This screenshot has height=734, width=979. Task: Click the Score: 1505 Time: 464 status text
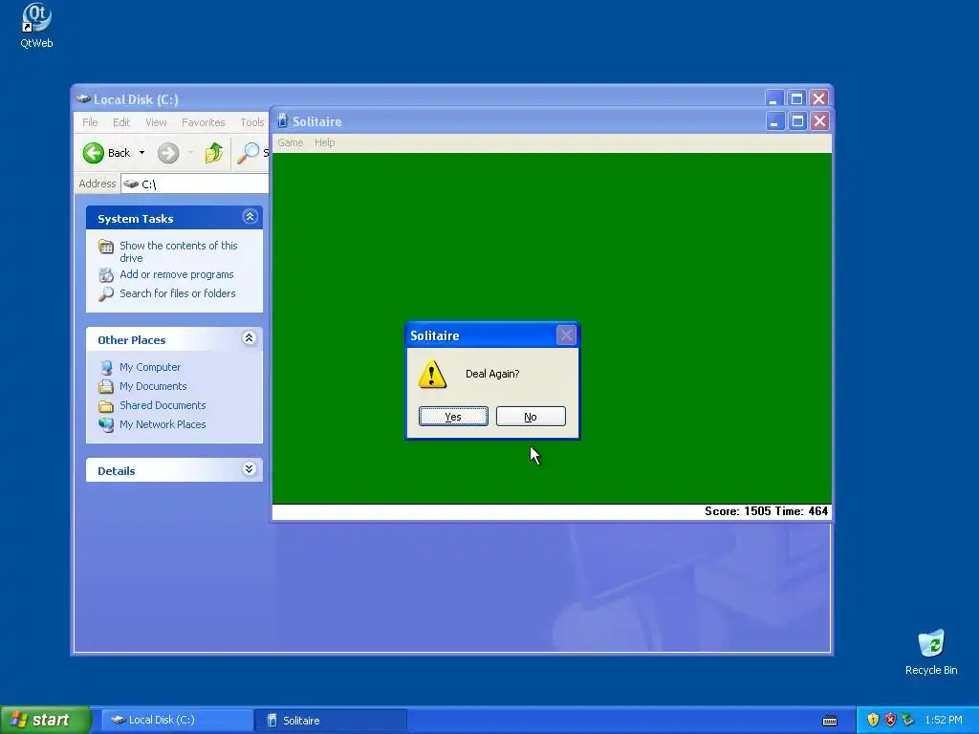point(766,511)
